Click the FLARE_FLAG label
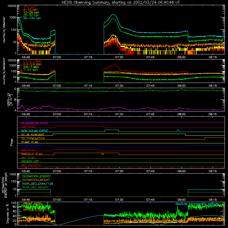The image size is (228, 228). pos(30,142)
